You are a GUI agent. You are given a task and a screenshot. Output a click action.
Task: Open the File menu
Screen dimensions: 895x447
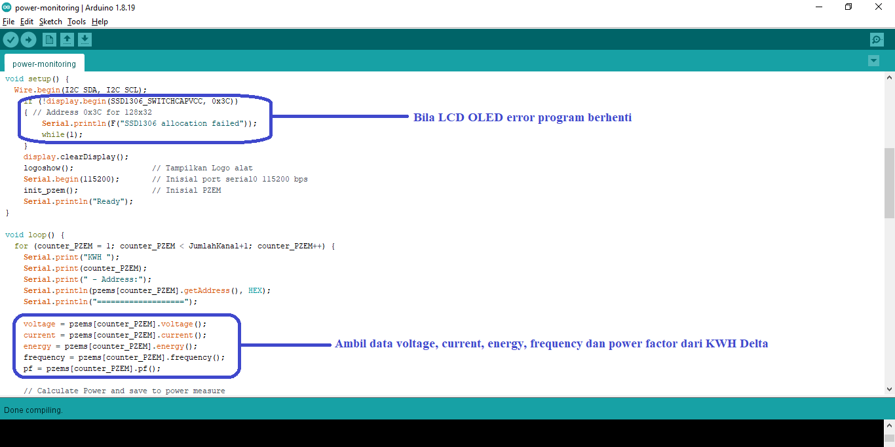pos(9,22)
